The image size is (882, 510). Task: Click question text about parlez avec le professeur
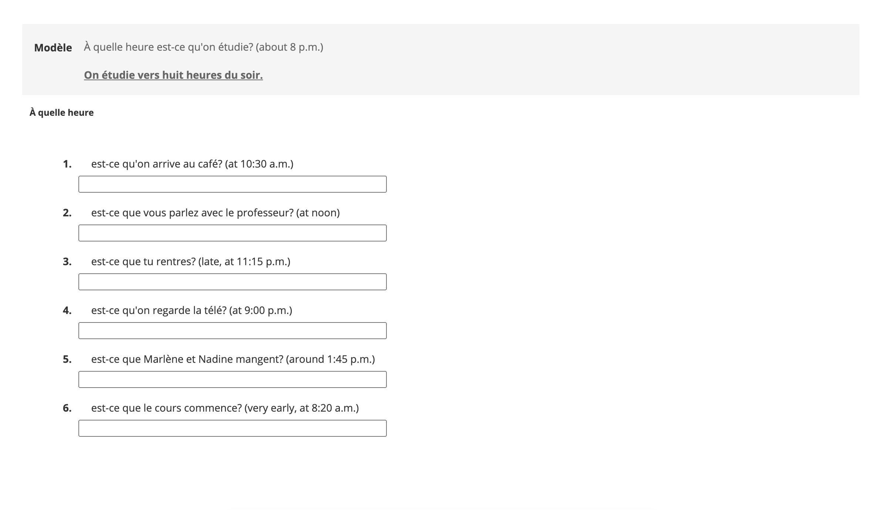pyautogui.click(x=216, y=213)
